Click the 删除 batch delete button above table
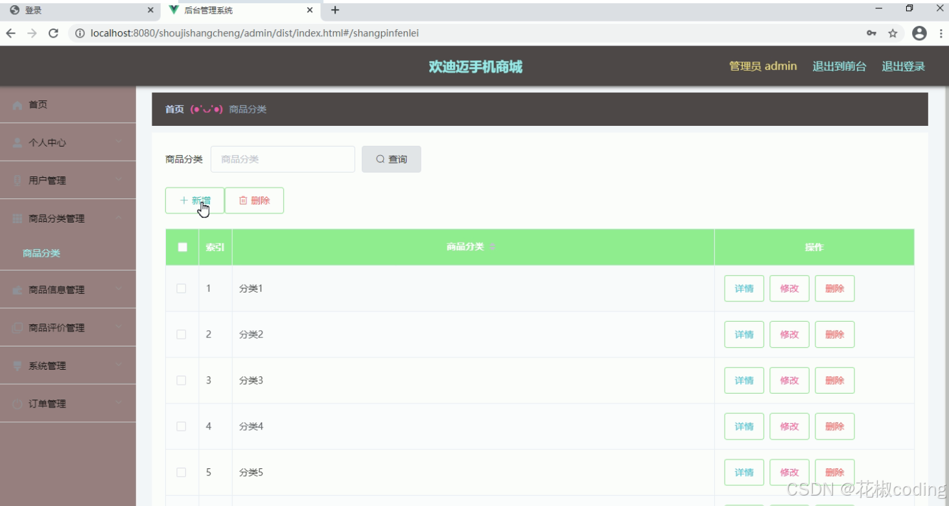Image resolution: width=949 pixels, height=506 pixels. click(x=254, y=200)
